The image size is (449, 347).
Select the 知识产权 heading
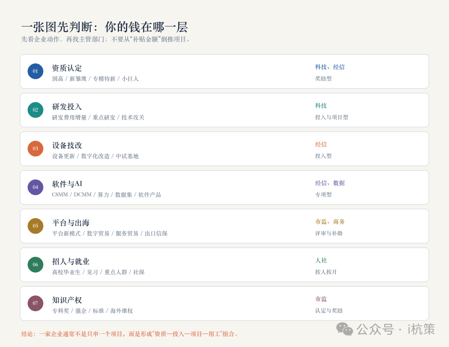[67, 300]
